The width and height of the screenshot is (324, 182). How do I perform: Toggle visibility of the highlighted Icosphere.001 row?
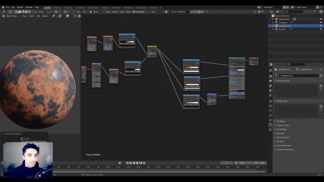[x=321, y=26]
